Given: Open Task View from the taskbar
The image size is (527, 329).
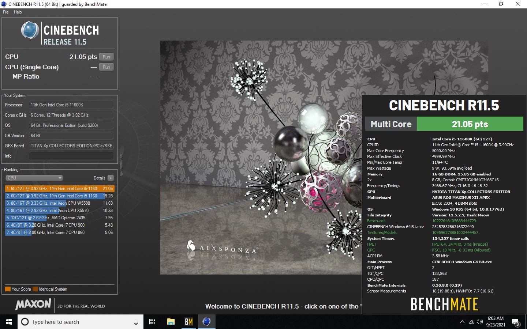Looking at the screenshot, I should pyautogui.click(x=152, y=322).
